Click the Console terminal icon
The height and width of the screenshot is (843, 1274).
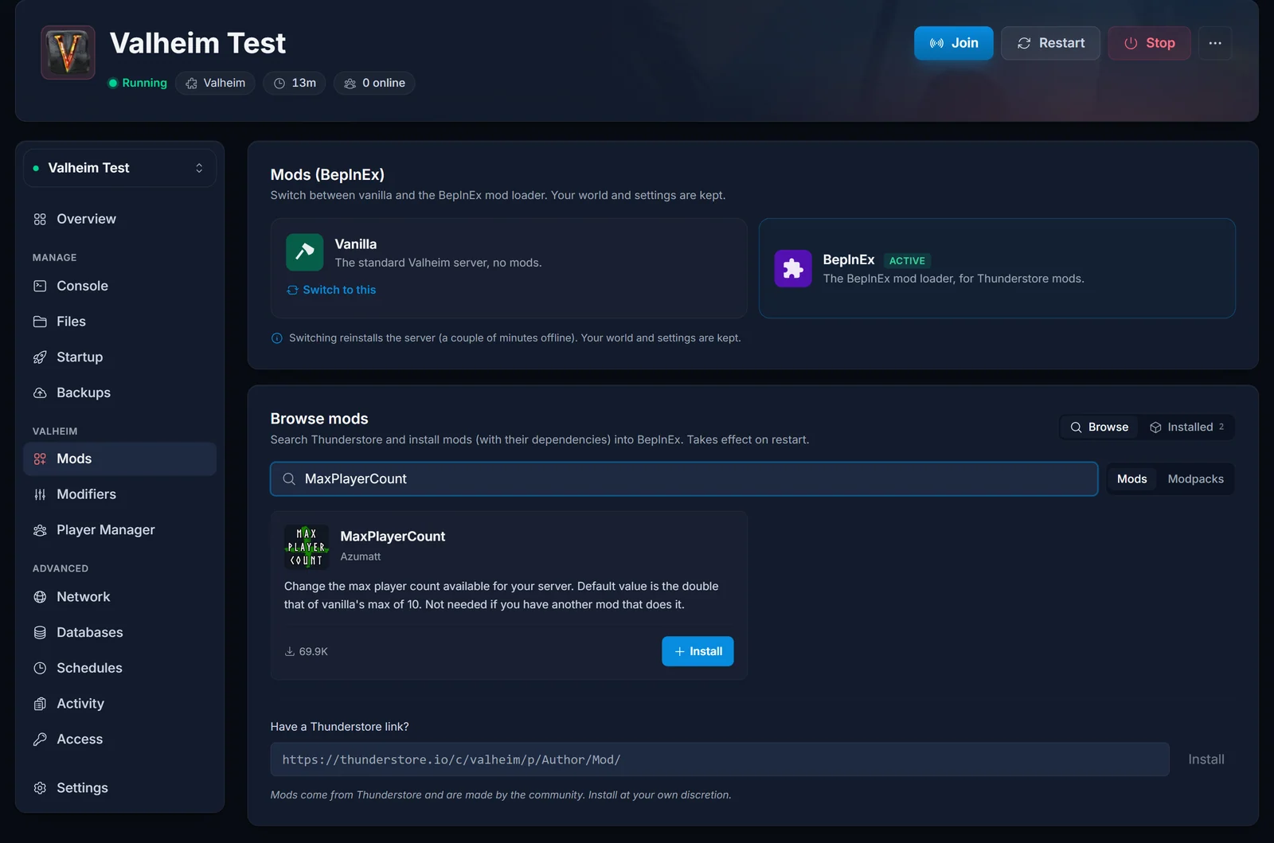coord(40,286)
